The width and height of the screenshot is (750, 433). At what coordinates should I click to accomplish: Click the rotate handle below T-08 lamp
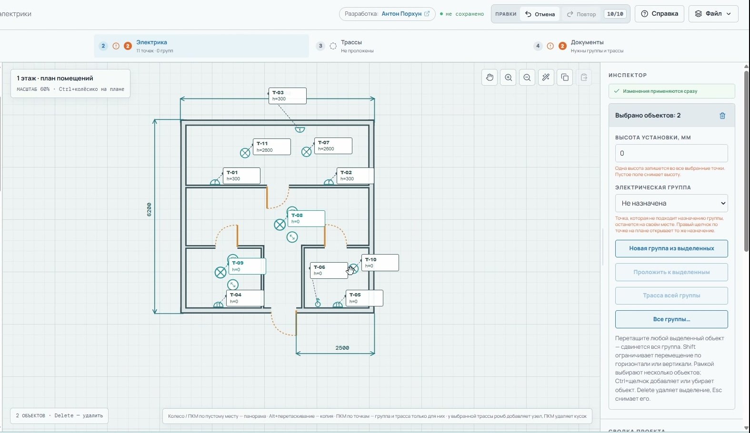click(292, 237)
